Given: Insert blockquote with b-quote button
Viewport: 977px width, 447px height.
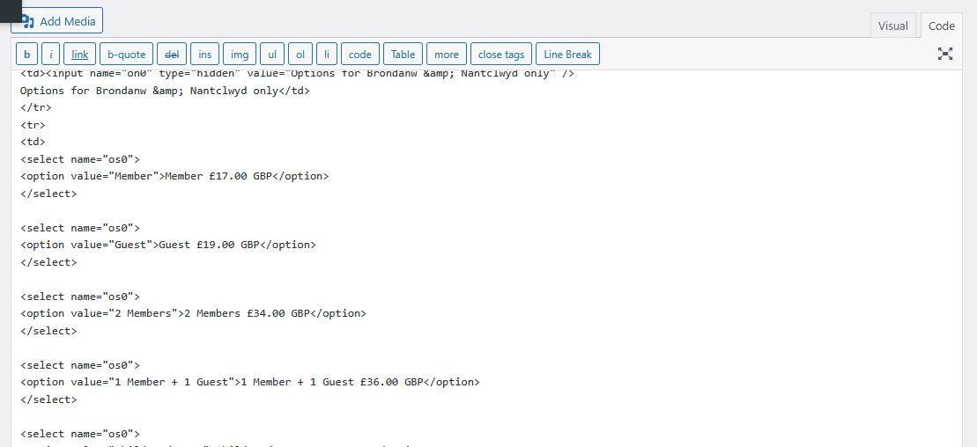Looking at the screenshot, I should point(127,55).
